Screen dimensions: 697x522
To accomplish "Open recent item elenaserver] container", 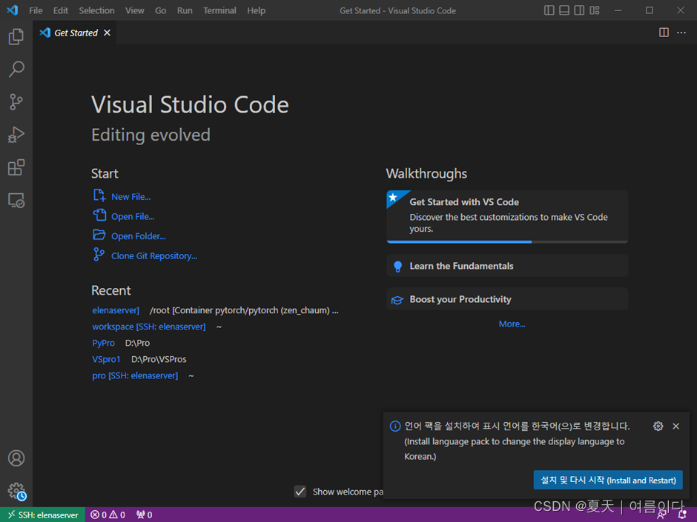I will 116,310.
